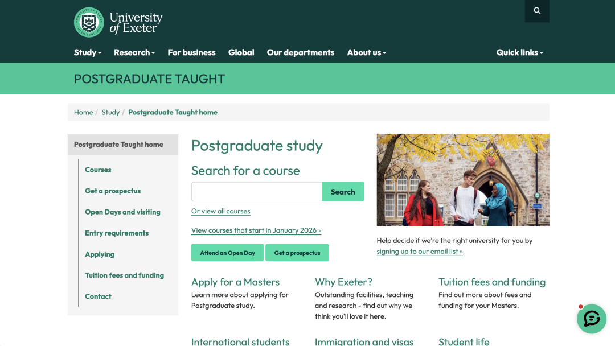The image size is (615, 346).
Task: Click the Attend an Open Day button
Action: tap(227, 253)
